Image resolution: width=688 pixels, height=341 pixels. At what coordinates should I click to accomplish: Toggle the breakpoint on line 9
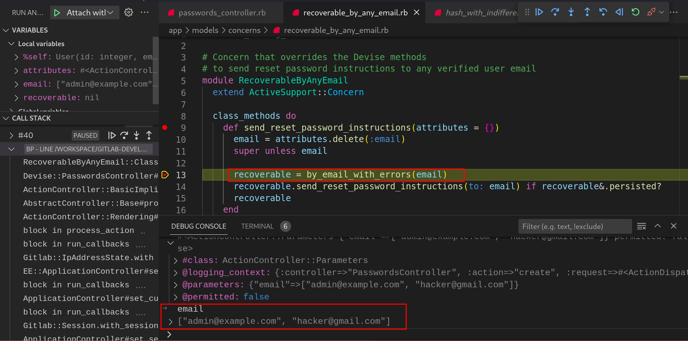pyautogui.click(x=165, y=127)
